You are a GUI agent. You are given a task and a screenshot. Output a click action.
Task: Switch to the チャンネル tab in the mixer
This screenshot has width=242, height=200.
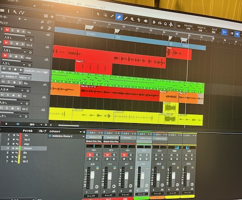coord(27,131)
